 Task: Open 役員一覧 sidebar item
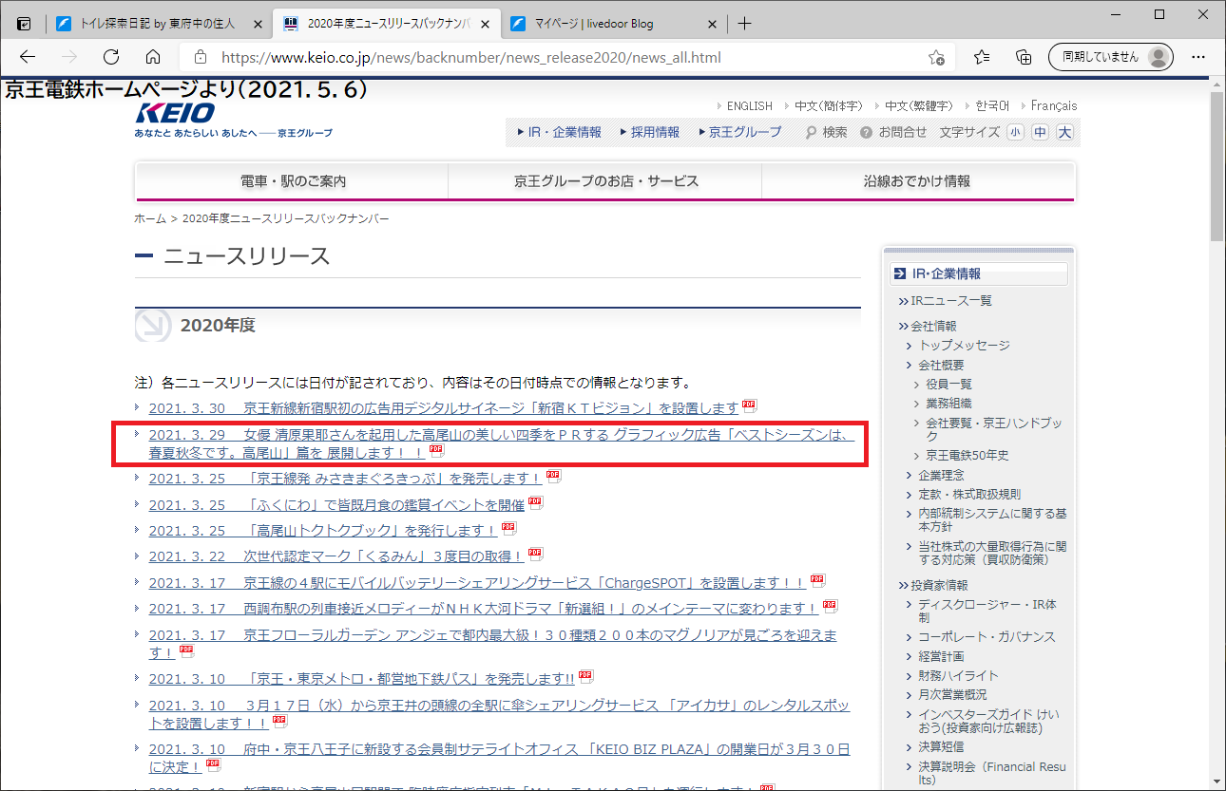pos(949,384)
